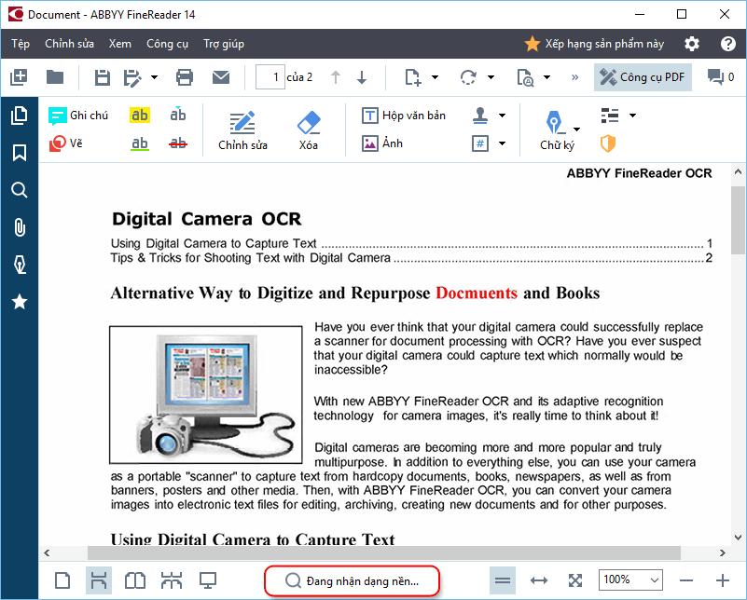This screenshot has width=747, height=600.
Task: Open the Chỉnh sửa menu
Action: click(70, 44)
